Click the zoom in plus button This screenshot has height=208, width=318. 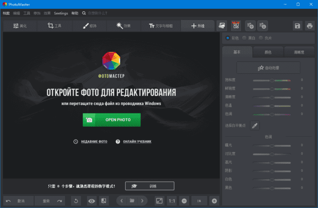tap(214, 201)
